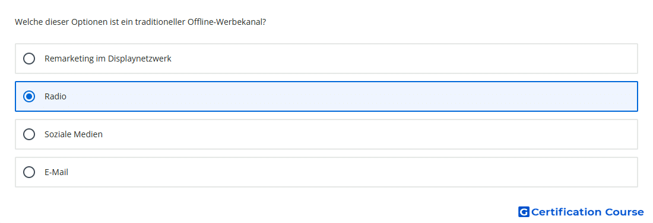The height and width of the screenshot is (223, 653).
Task: Click empty space inside the E-Mail answer box
Action: [x=354, y=172]
